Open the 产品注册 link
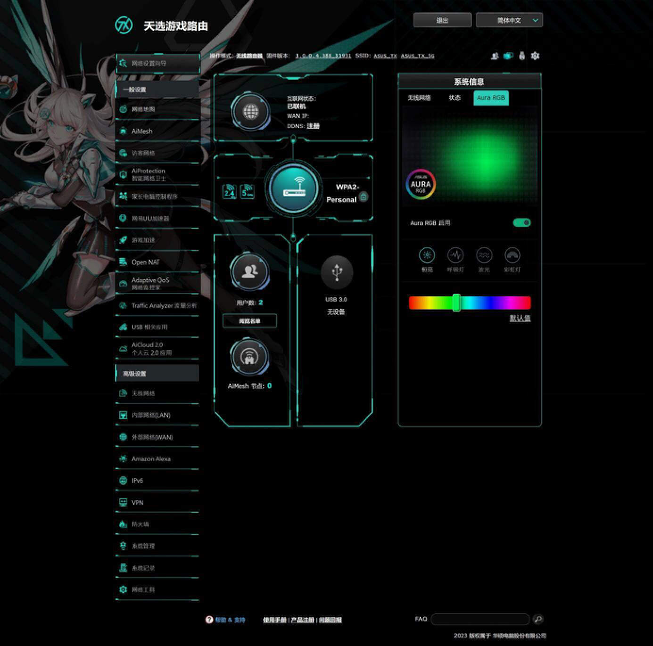 (x=303, y=620)
